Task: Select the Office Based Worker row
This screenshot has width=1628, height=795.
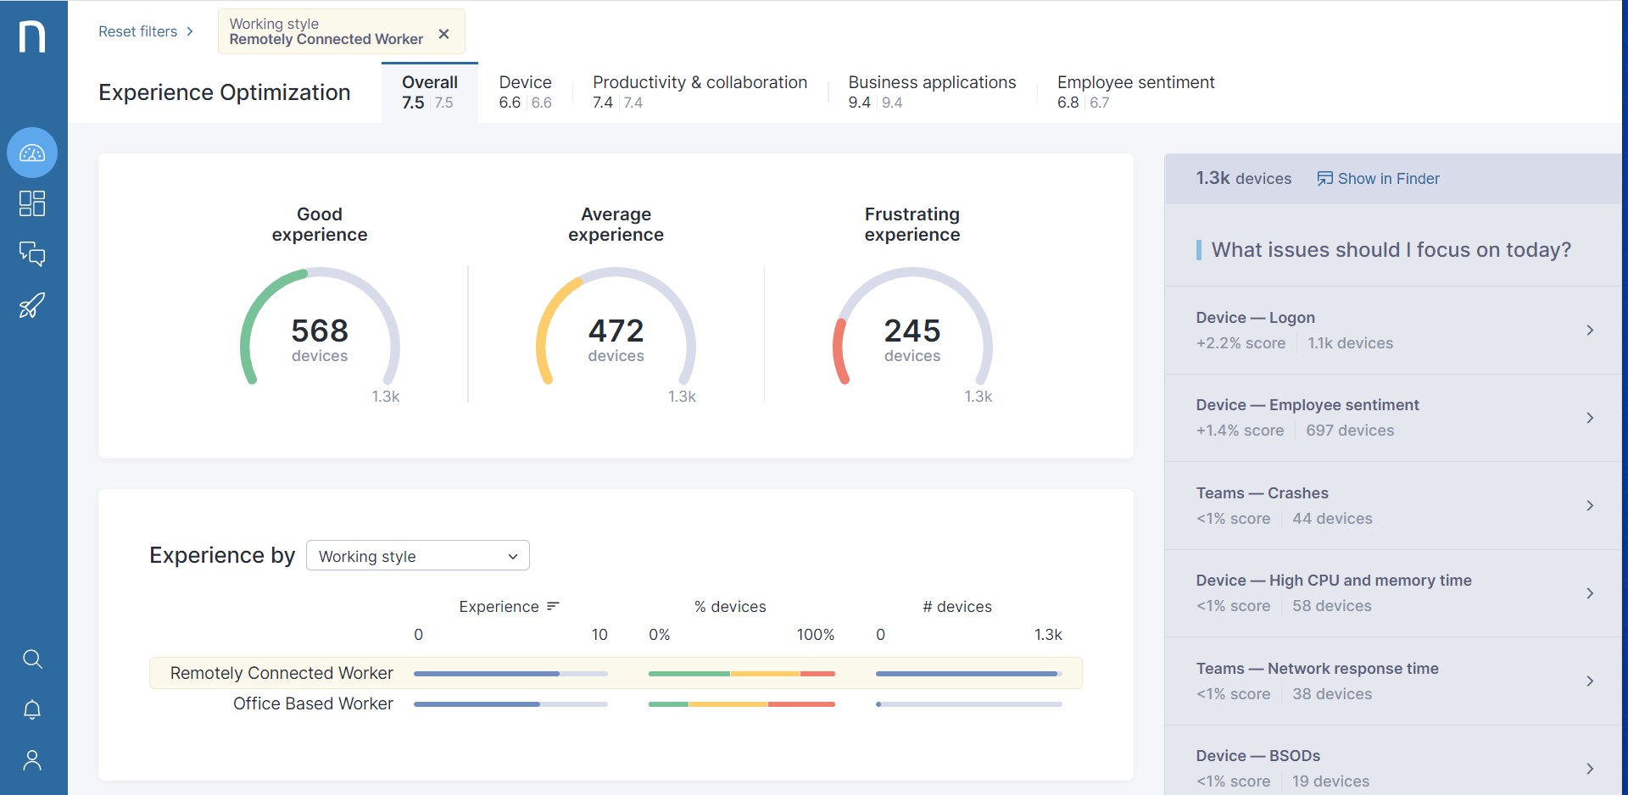Action: (x=313, y=704)
